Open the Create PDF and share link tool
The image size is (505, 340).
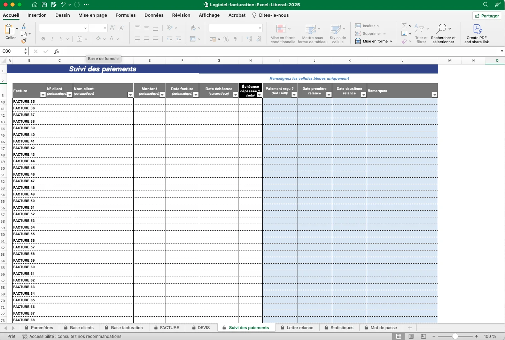point(476,34)
